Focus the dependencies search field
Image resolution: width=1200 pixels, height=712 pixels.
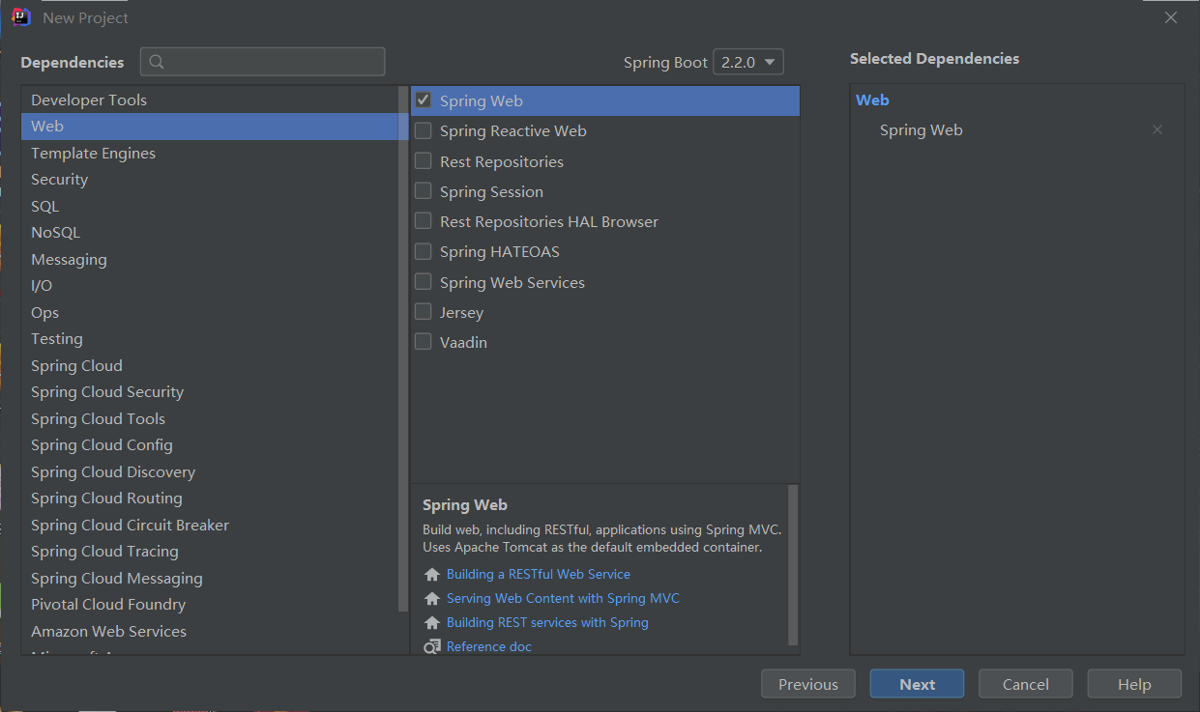(263, 62)
